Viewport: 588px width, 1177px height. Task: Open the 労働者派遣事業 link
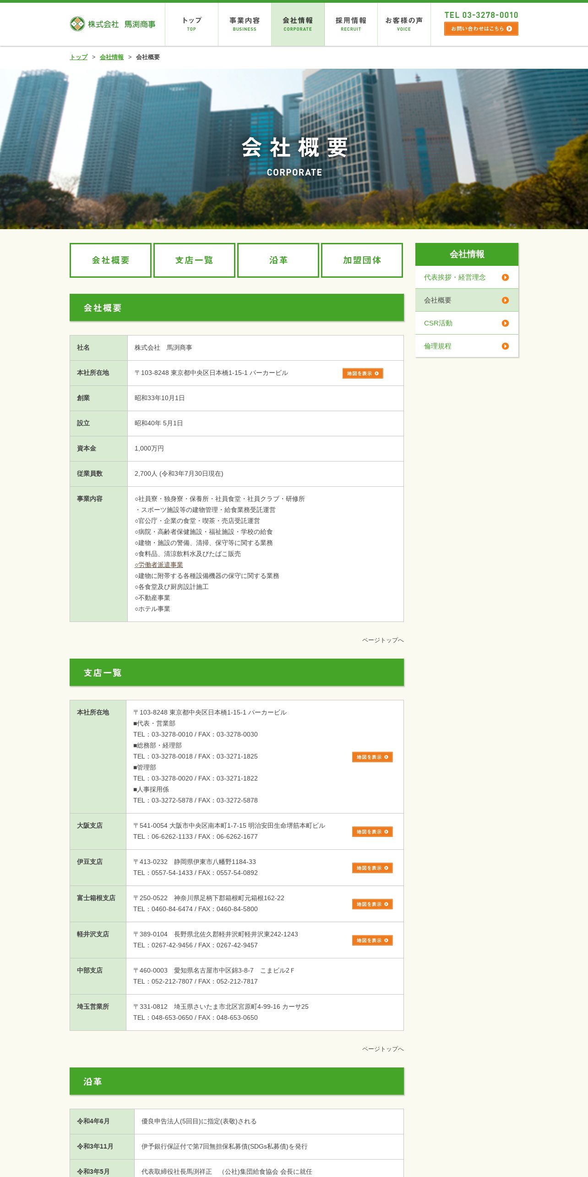159,565
